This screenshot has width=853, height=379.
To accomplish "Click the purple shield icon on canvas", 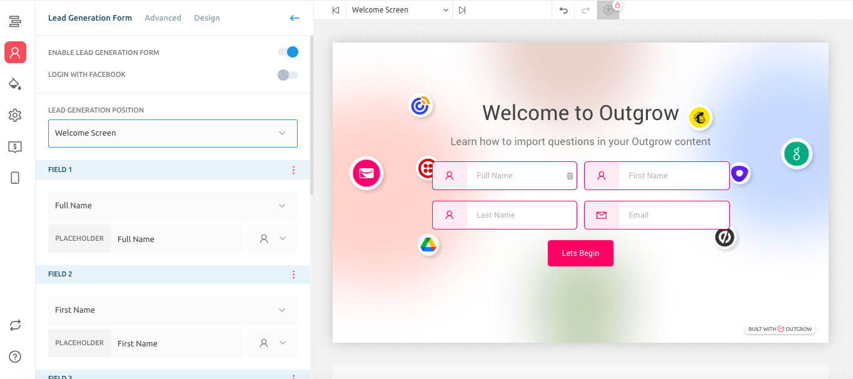I will 740,173.
